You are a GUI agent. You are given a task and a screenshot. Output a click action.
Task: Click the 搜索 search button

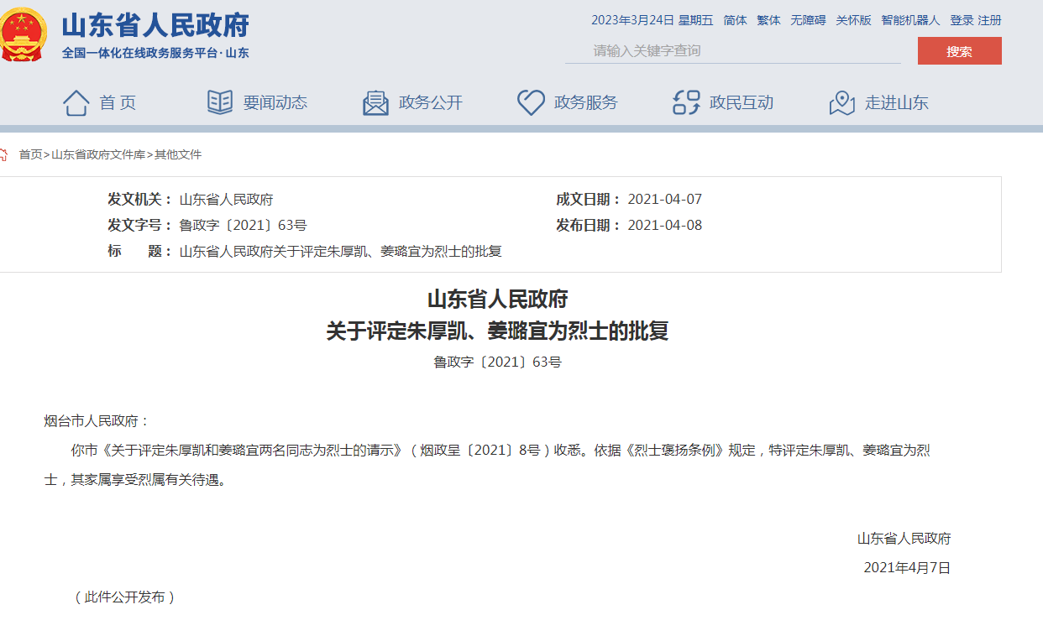[959, 50]
